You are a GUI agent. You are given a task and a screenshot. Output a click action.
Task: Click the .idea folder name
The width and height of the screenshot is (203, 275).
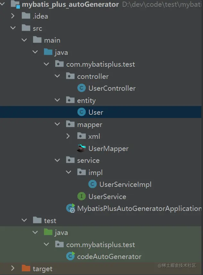coord(40,16)
